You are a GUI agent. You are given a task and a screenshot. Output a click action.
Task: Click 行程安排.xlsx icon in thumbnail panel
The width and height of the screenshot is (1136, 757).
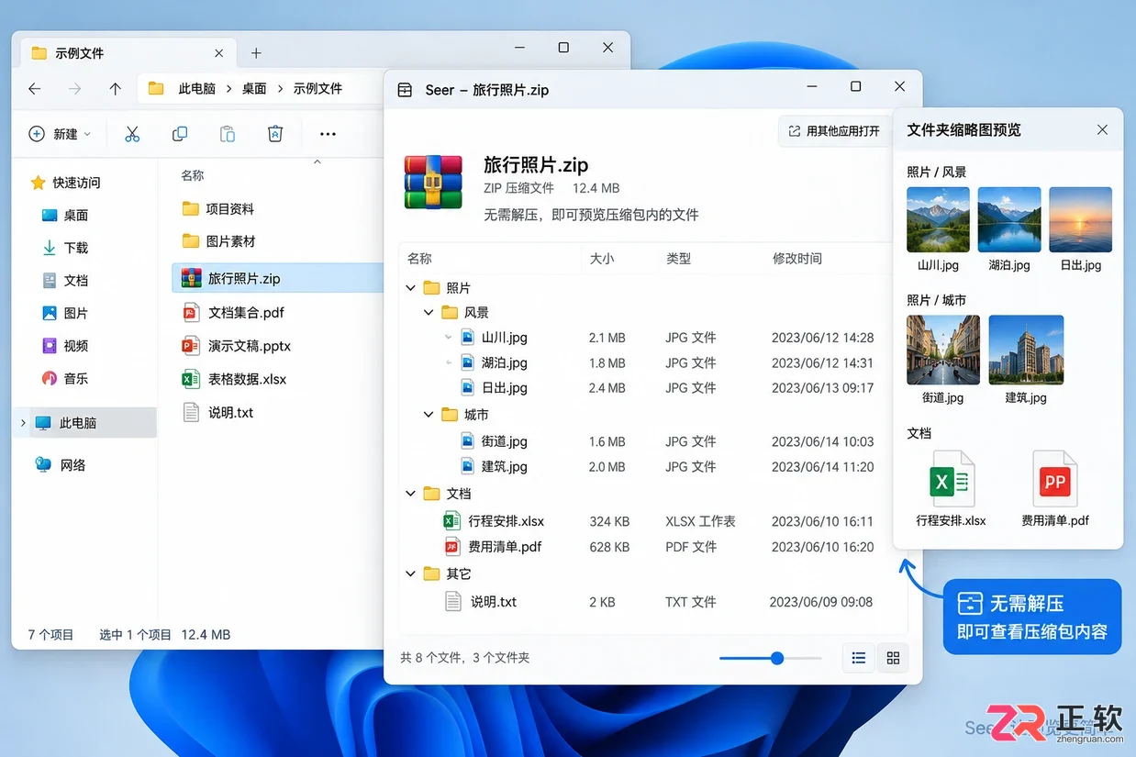coord(952,479)
